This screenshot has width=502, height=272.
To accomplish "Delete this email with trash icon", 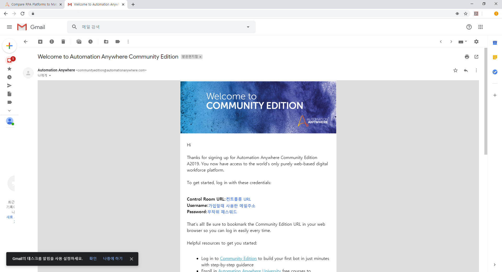I will (63, 42).
